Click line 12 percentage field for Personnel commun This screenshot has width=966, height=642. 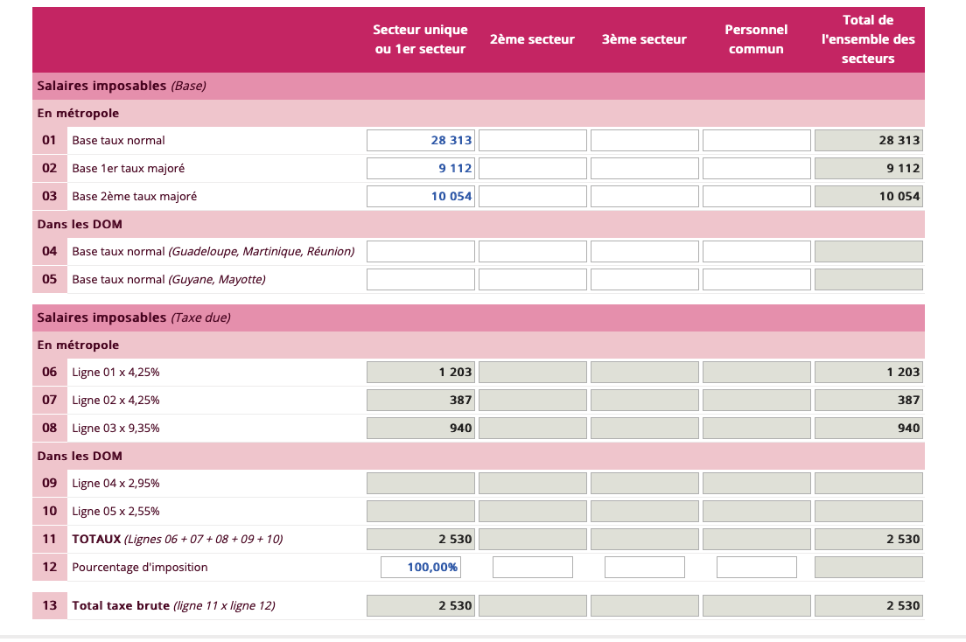coord(756,567)
